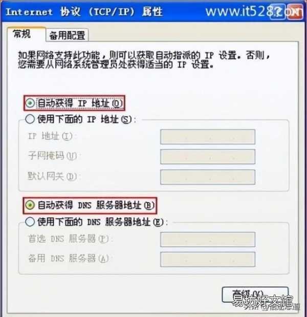Click the question mark help icon in title bar

(278, 12)
